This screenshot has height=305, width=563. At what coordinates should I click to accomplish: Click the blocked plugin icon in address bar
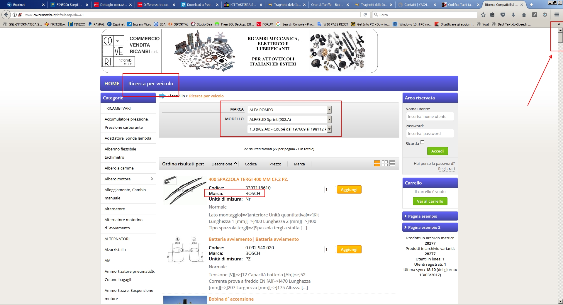(x=20, y=15)
